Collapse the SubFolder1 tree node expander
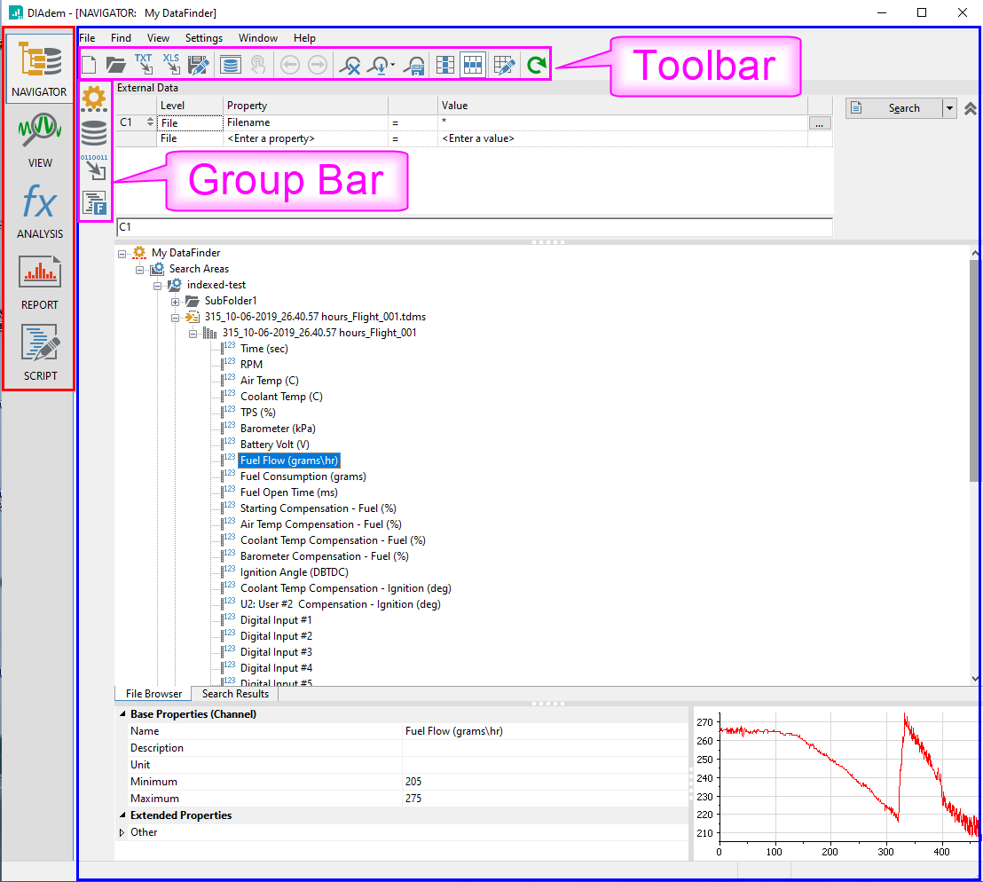This screenshot has height=882, width=983. point(176,302)
